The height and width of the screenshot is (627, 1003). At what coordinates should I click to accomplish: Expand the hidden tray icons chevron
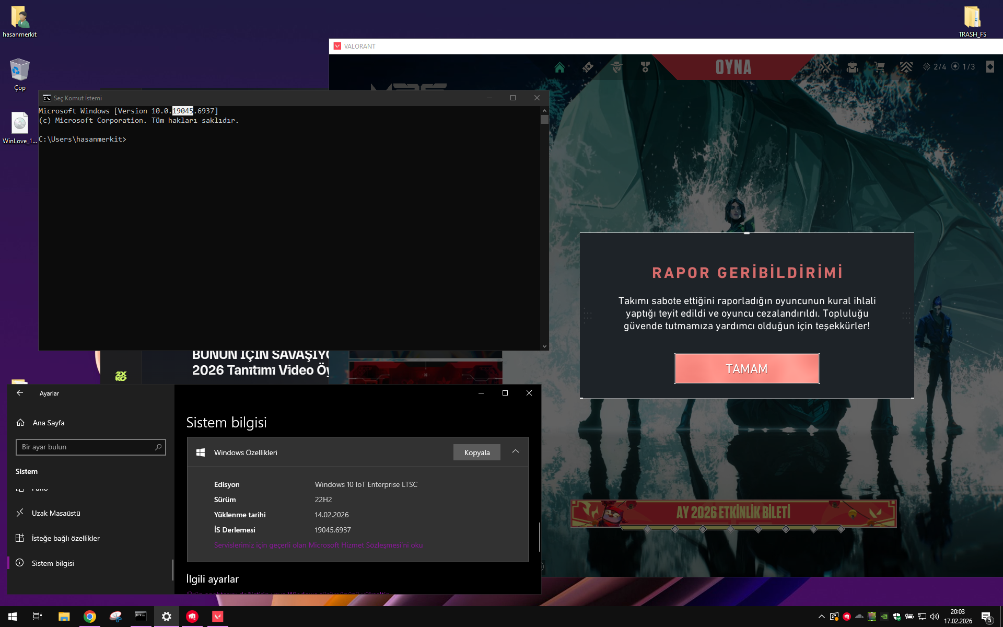point(821,617)
